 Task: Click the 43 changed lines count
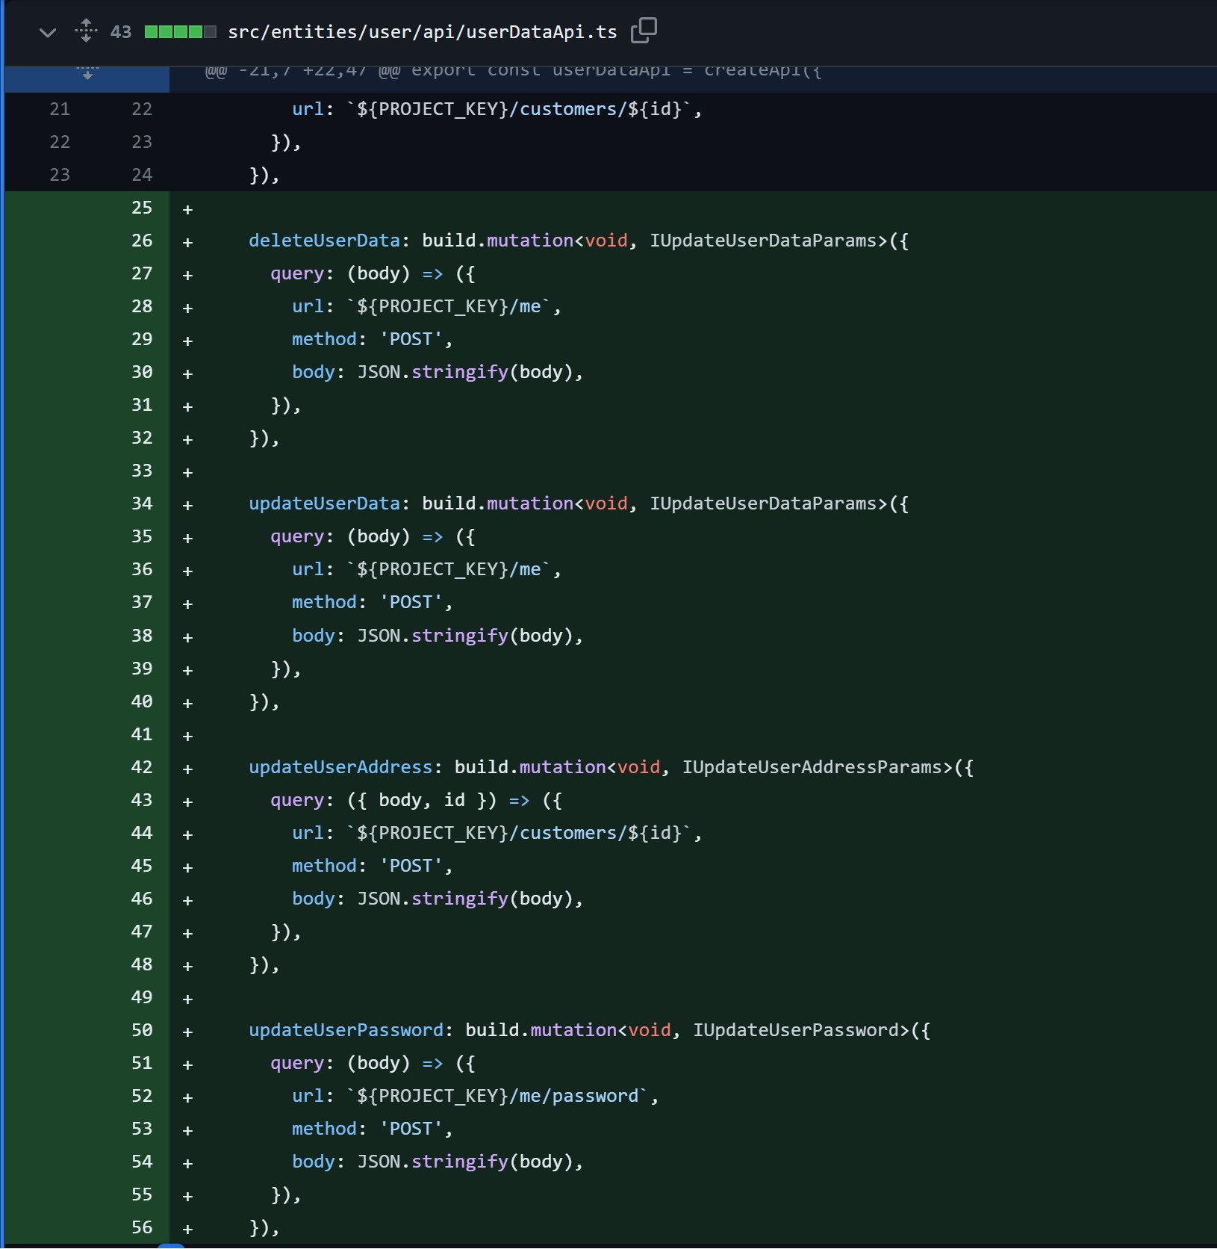tap(121, 32)
